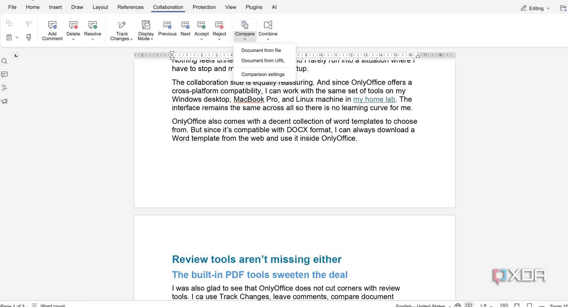
Task: Click the Track Changes pencil icon
Action: (x=122, y=25)
